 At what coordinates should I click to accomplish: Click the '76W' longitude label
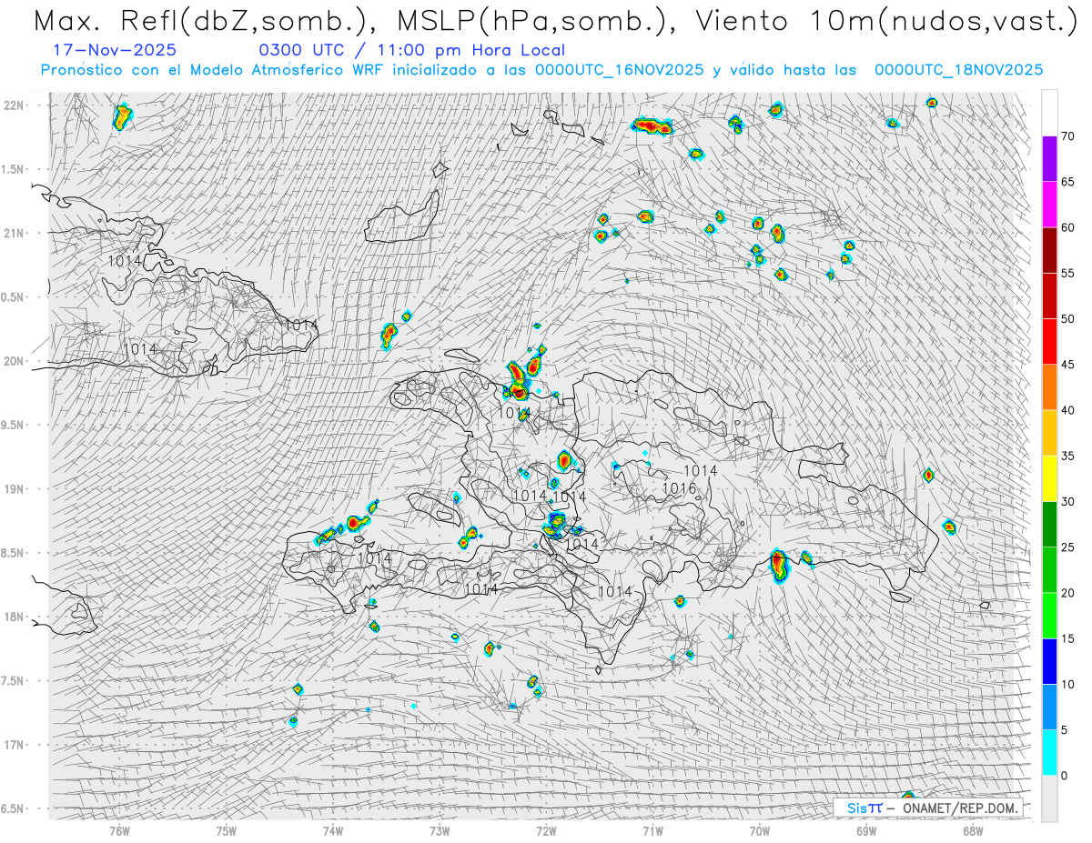(x=119, y=830)
